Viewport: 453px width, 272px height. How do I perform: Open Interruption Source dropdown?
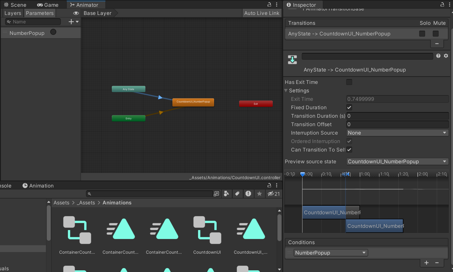pos(398,133)
